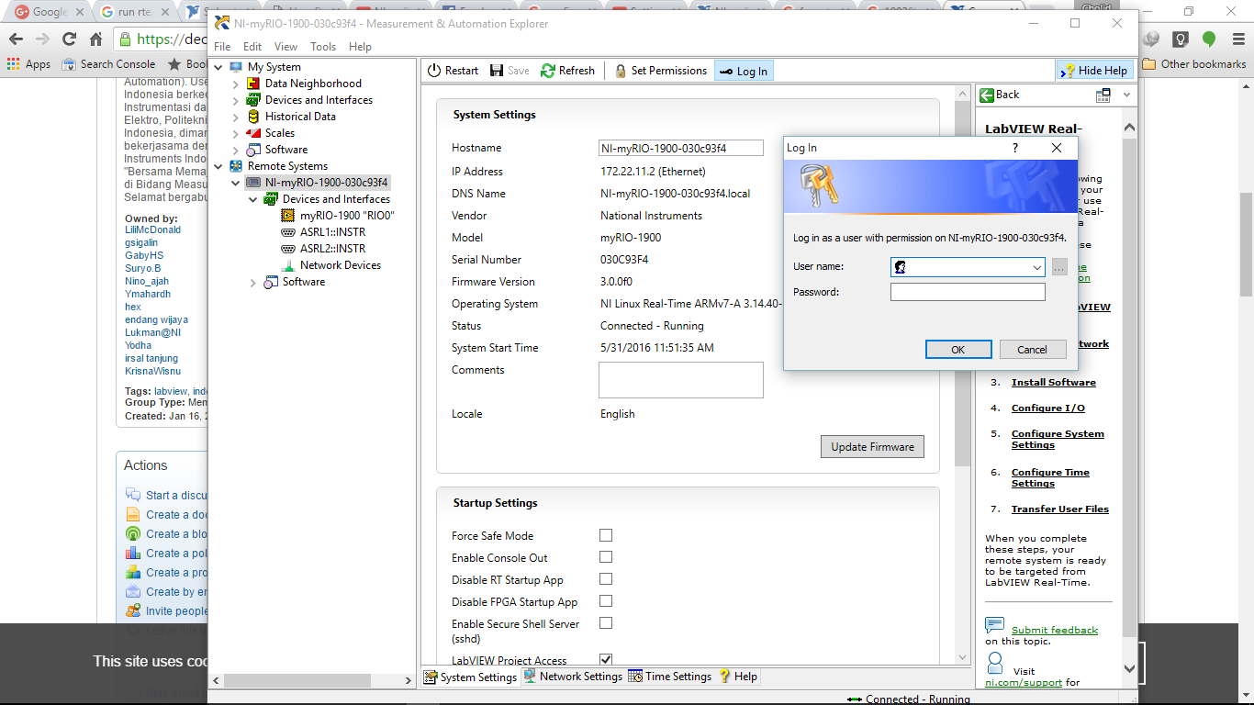Open Transfer User Files help link

point(1059,509)
